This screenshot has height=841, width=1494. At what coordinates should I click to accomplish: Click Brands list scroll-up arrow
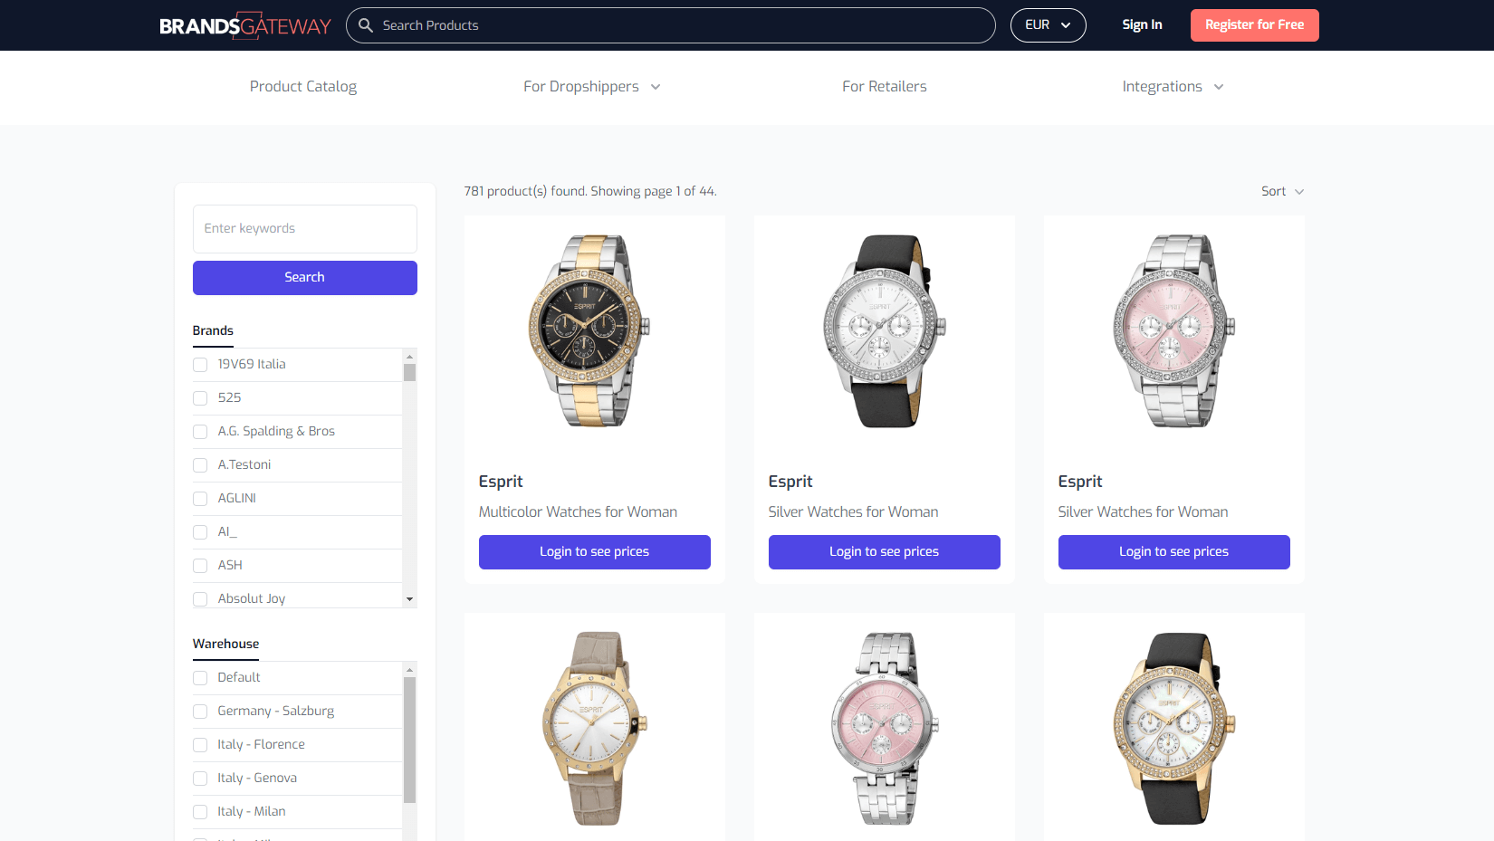(409, 357)
